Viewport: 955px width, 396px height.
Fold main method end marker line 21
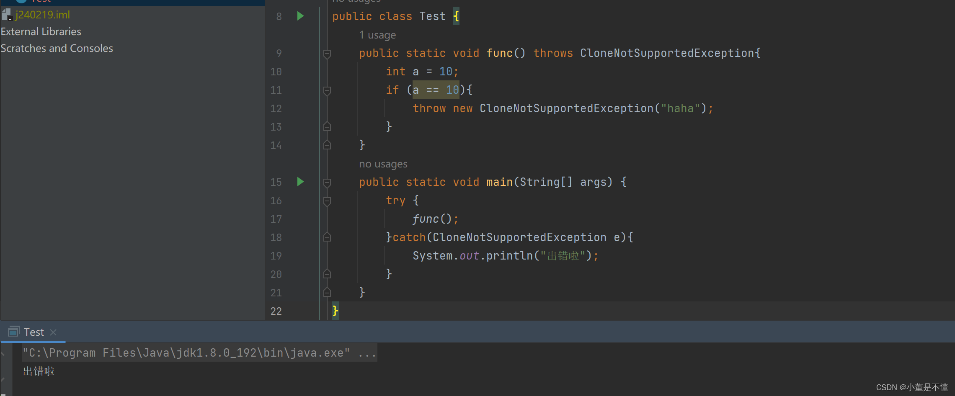(x=327, y=292)
